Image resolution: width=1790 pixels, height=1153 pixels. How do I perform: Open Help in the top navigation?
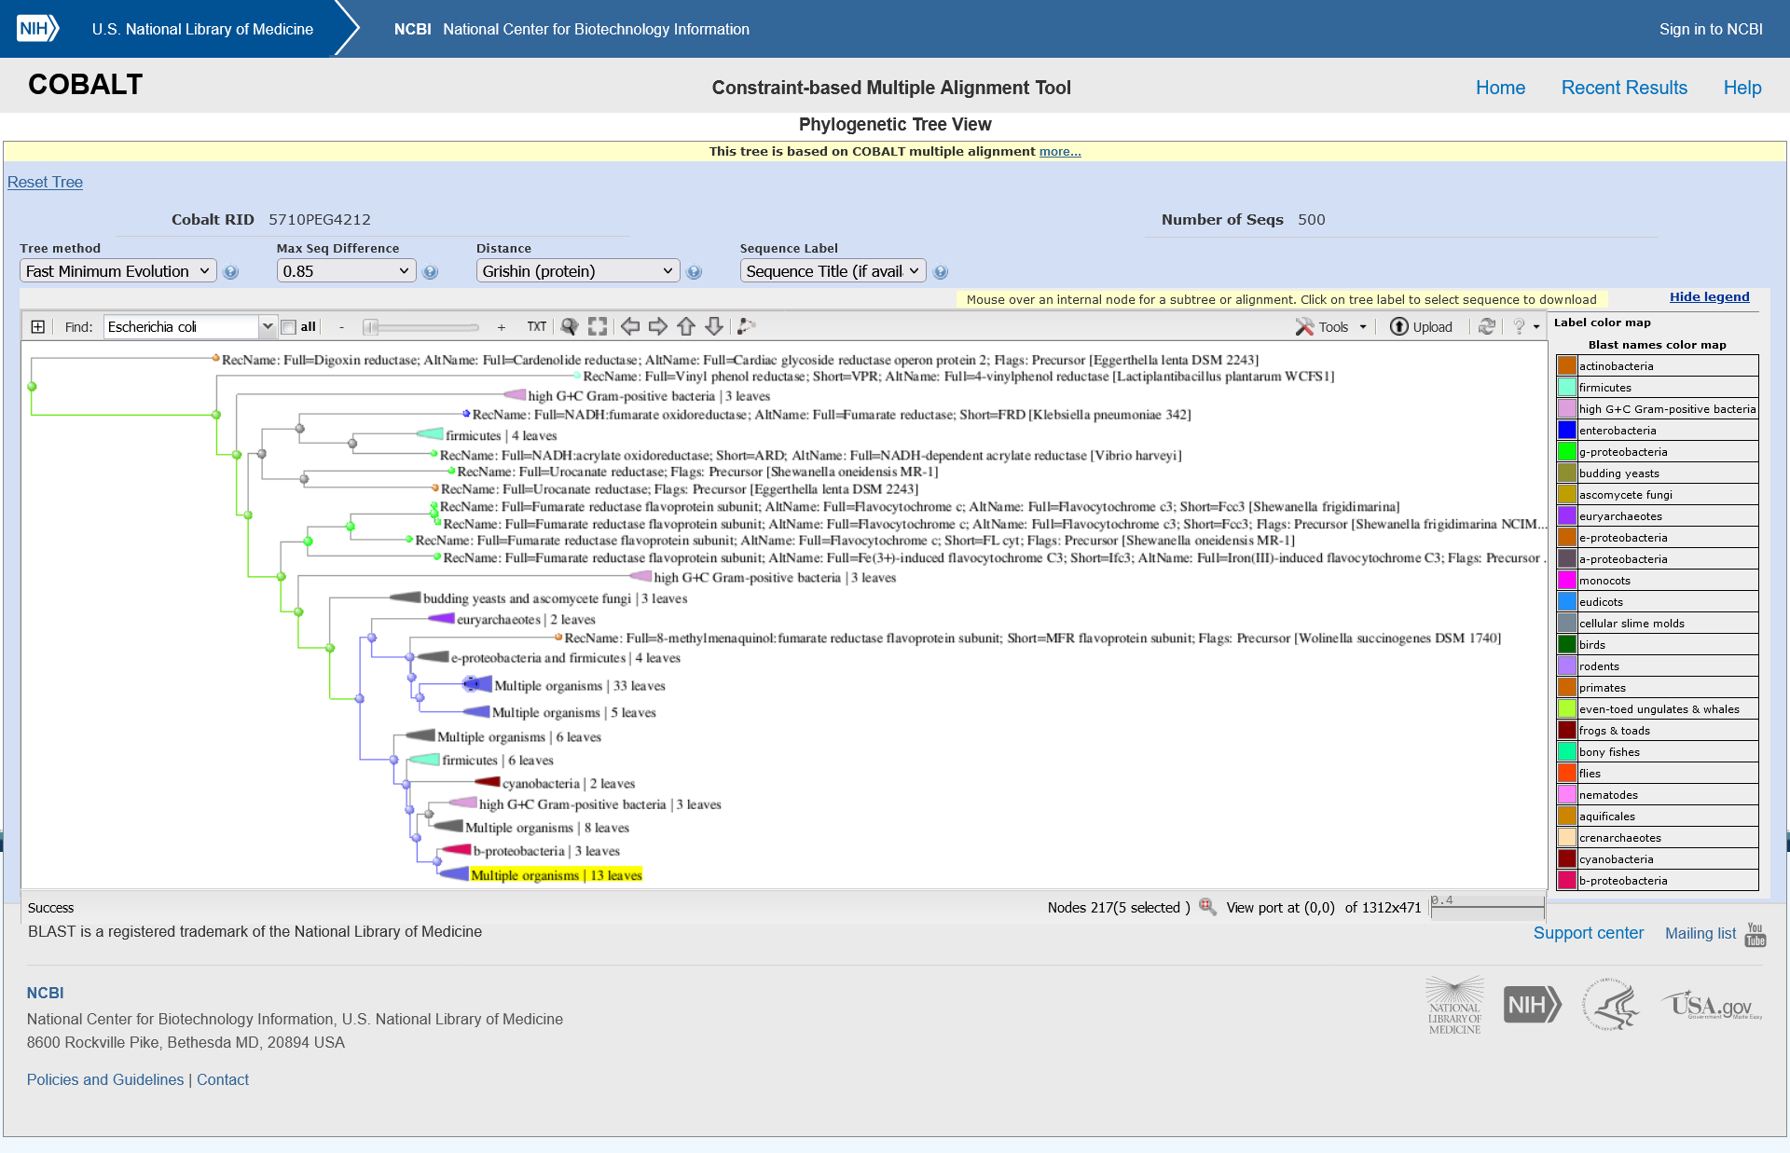click(1742, 88)
